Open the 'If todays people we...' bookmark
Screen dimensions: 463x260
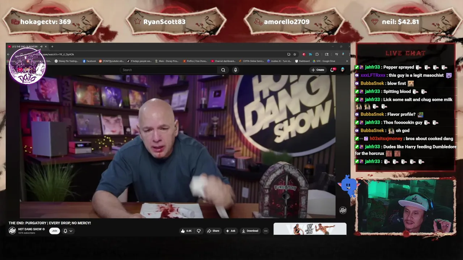139,61
